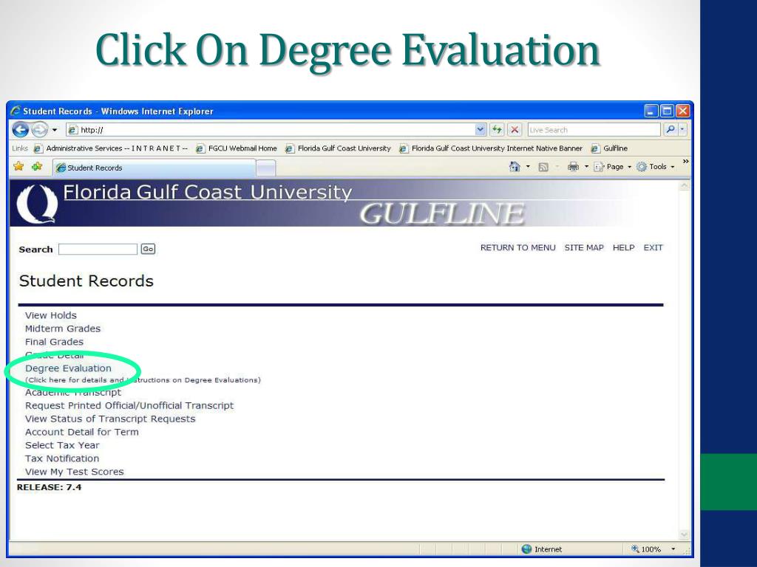Minimize the Internet Explorer window
Viewport: 757px width, 567px height.
(651, 111)
